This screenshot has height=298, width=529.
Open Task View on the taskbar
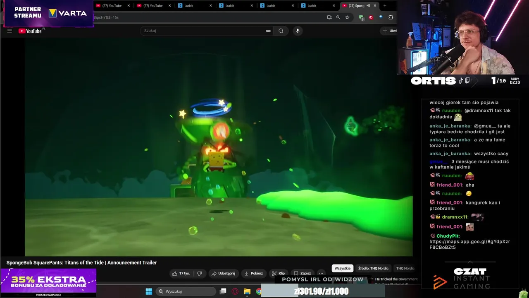coord(223,291)
